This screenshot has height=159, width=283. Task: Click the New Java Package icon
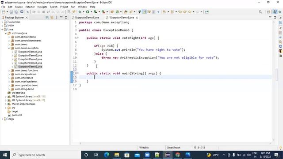pos(112,12)
